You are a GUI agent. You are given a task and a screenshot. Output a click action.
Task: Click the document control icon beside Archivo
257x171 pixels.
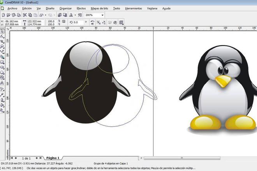2,8
